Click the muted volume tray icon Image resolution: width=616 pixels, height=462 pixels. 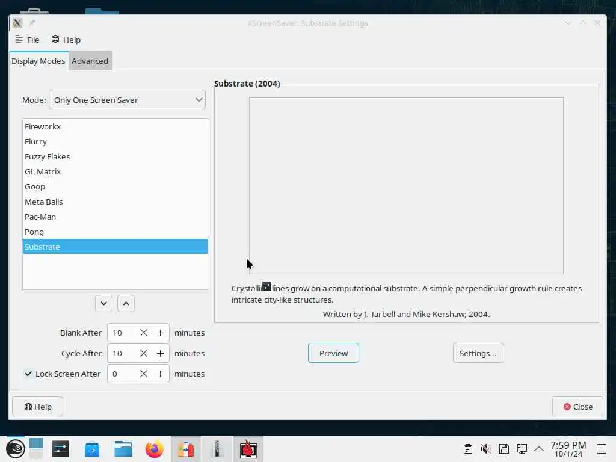click(x=486, y=449)
